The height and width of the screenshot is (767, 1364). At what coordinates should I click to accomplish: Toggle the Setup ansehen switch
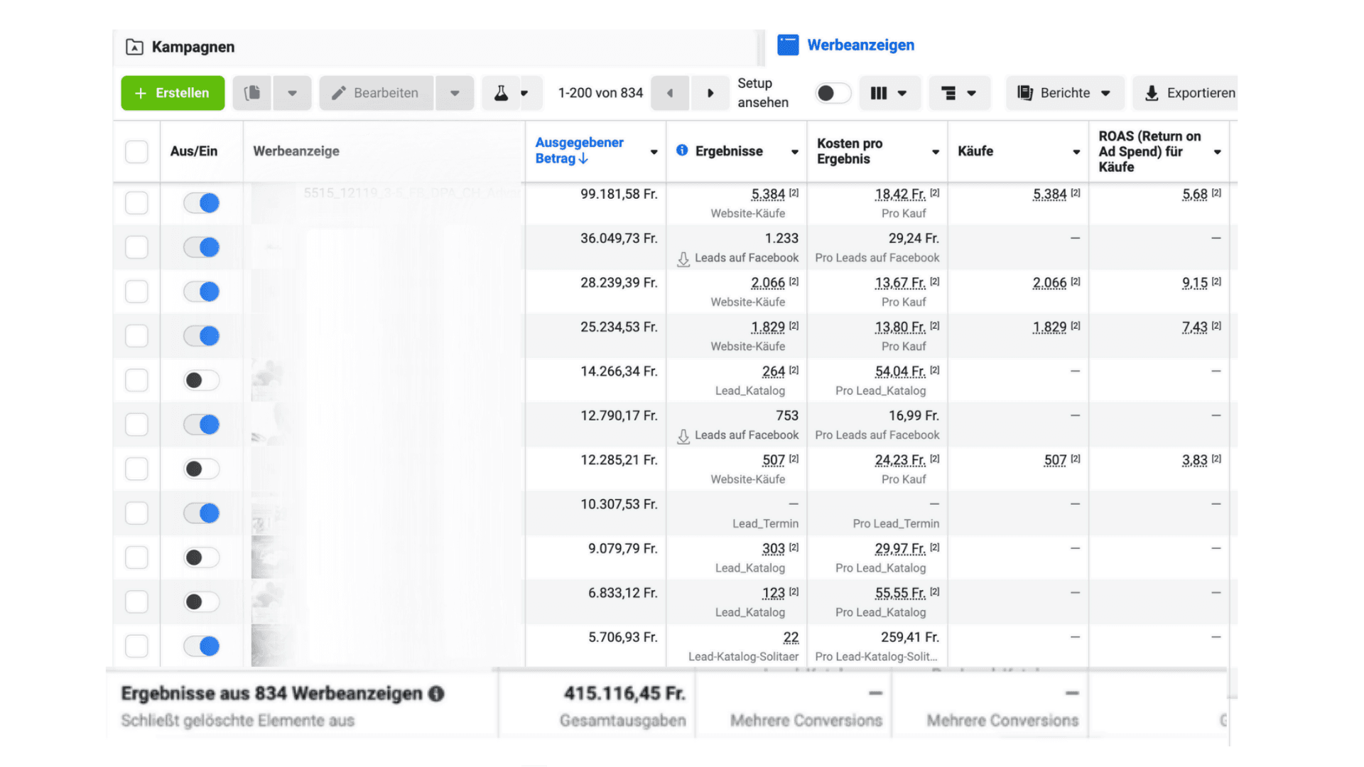point(833,93)
